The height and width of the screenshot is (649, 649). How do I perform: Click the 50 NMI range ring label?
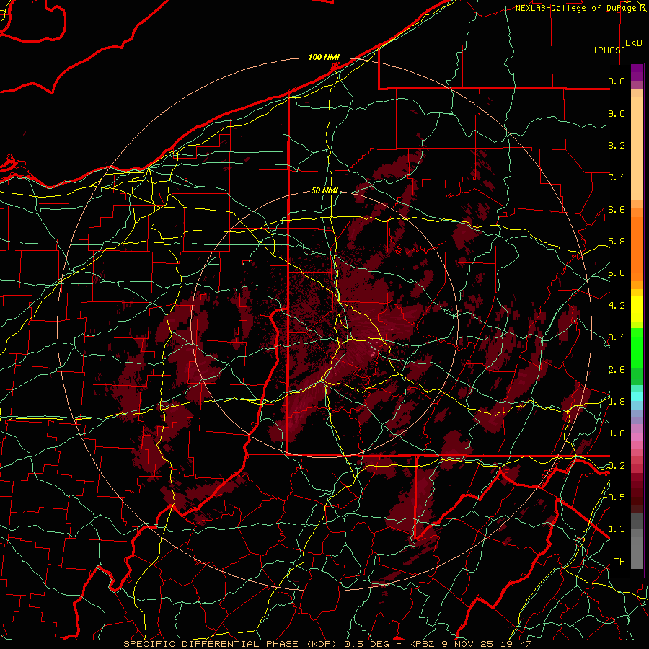point(325,191)
